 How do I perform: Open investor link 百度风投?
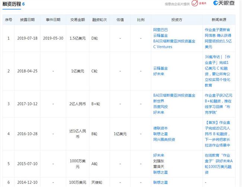(160, 107)
